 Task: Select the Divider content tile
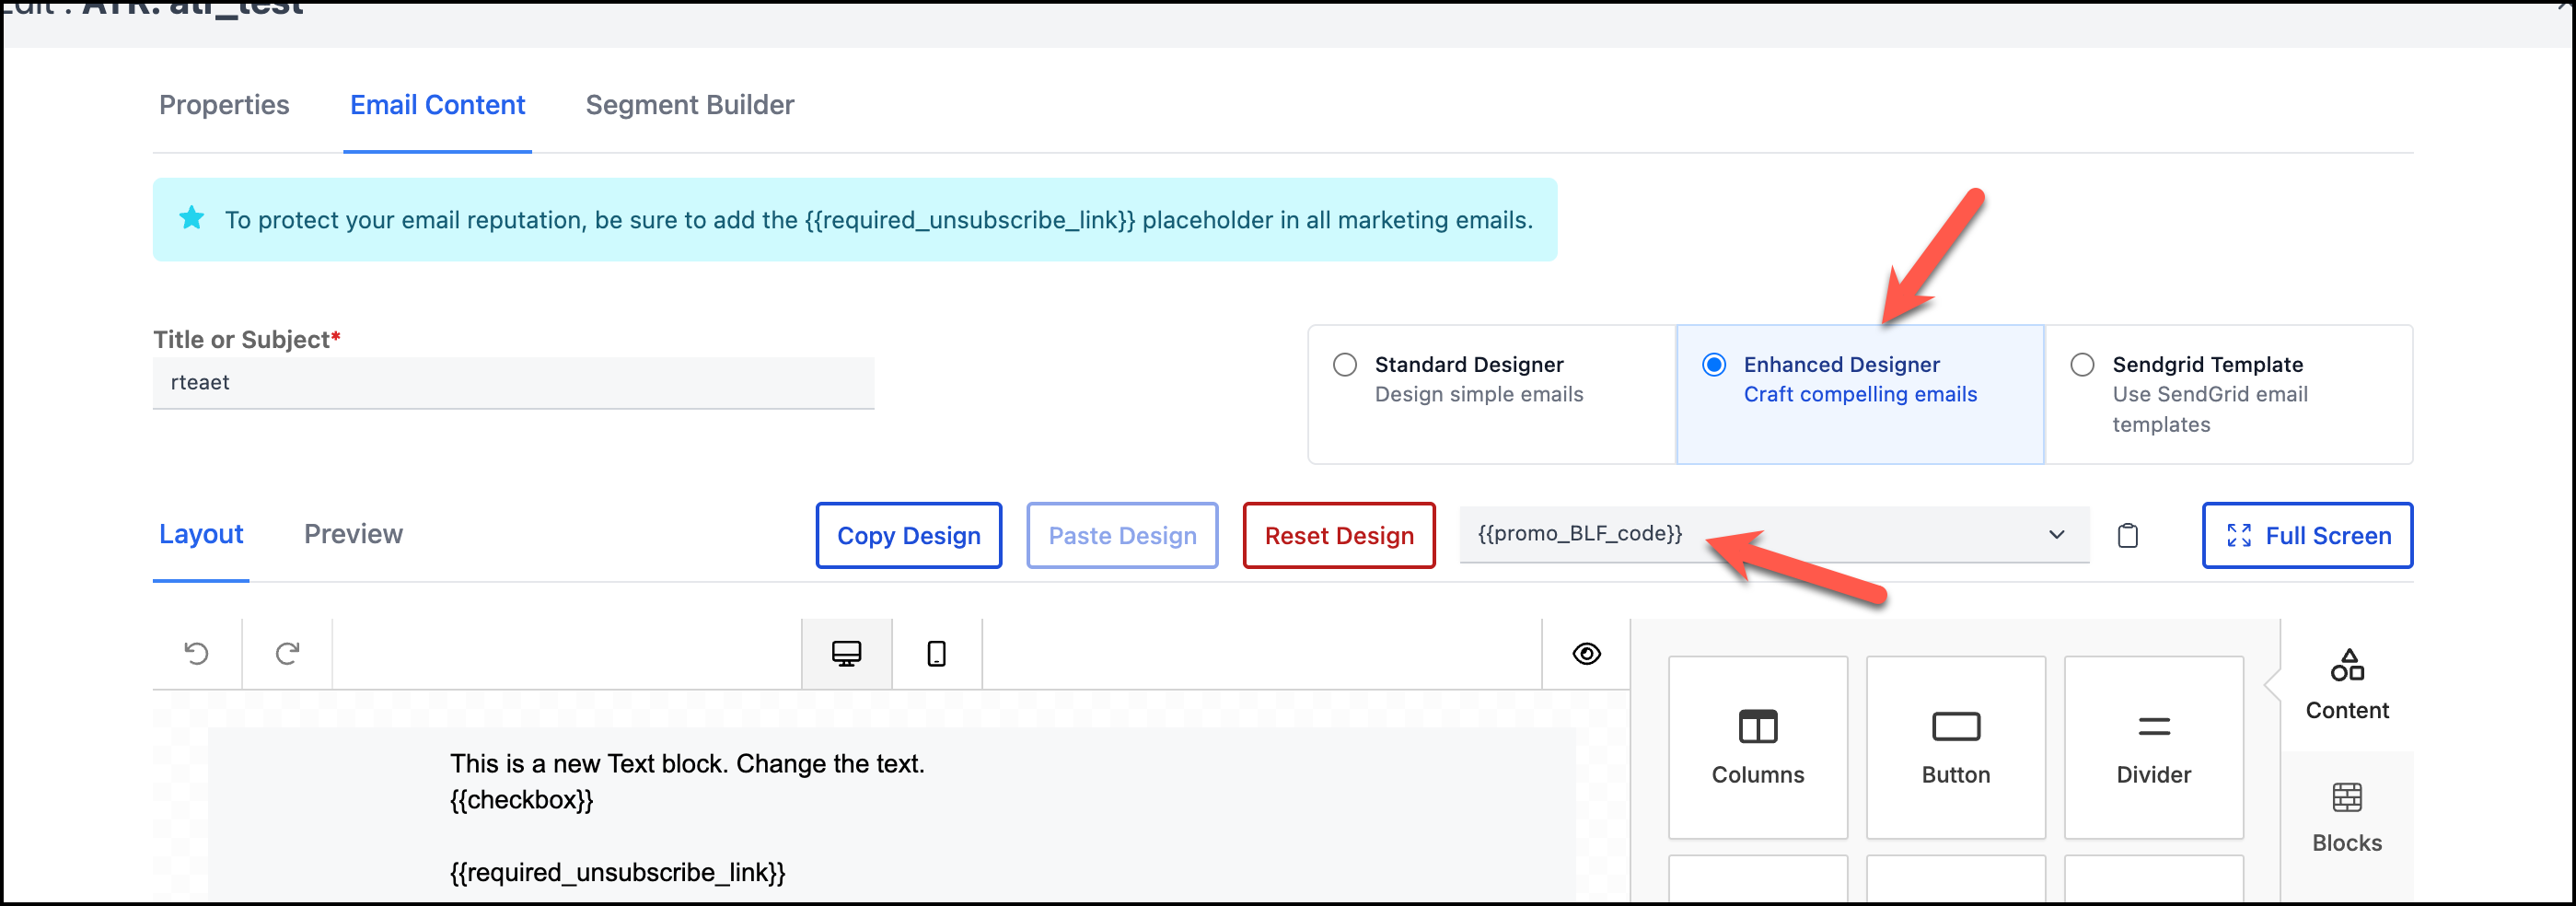(2153, 747)
